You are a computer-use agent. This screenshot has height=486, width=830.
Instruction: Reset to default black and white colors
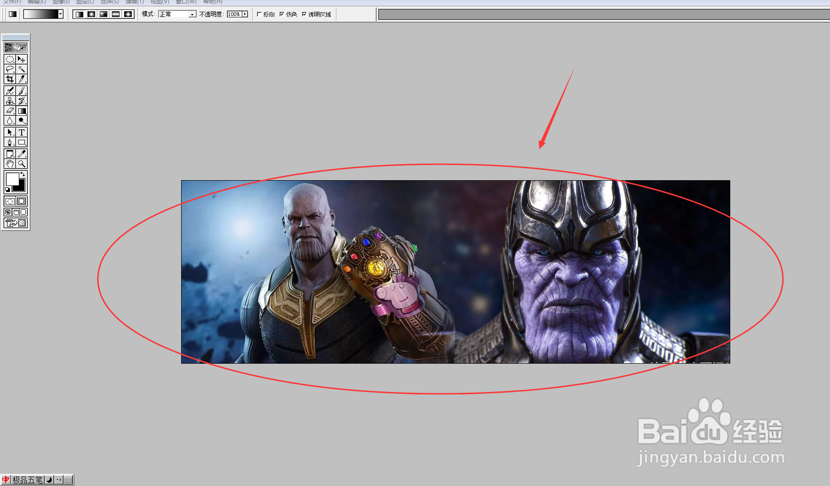click(x=7, y=189)
